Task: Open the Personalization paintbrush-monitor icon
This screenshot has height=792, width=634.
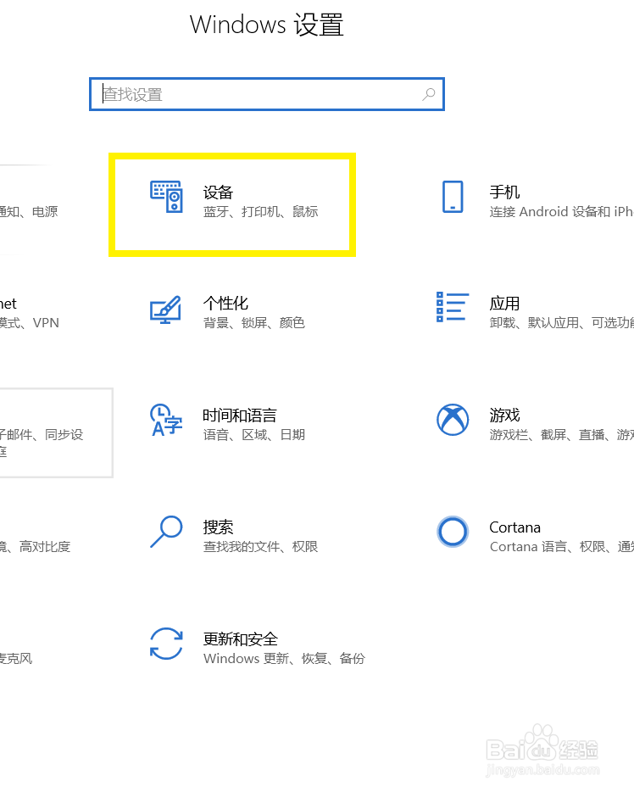Action: tap(165, 310)
